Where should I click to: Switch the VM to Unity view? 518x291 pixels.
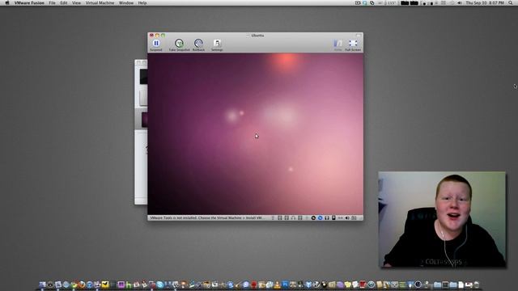pos(338,45)
